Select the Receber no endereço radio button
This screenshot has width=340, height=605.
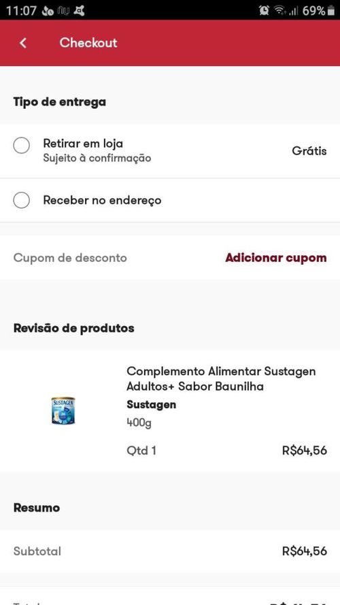(x=22, y=200)
